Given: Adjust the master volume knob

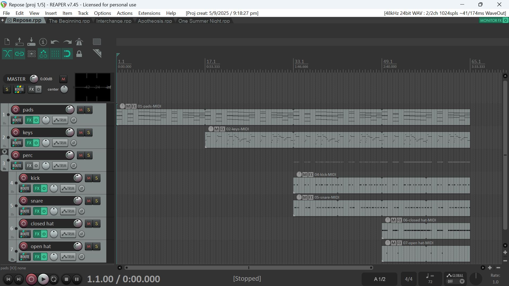Looking at the screenshot, I should click(x=34, y=79).
